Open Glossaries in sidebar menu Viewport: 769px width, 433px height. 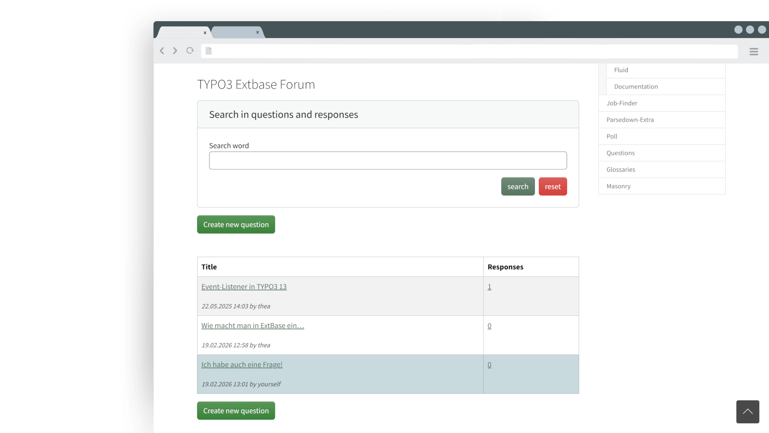coord(620,170)
